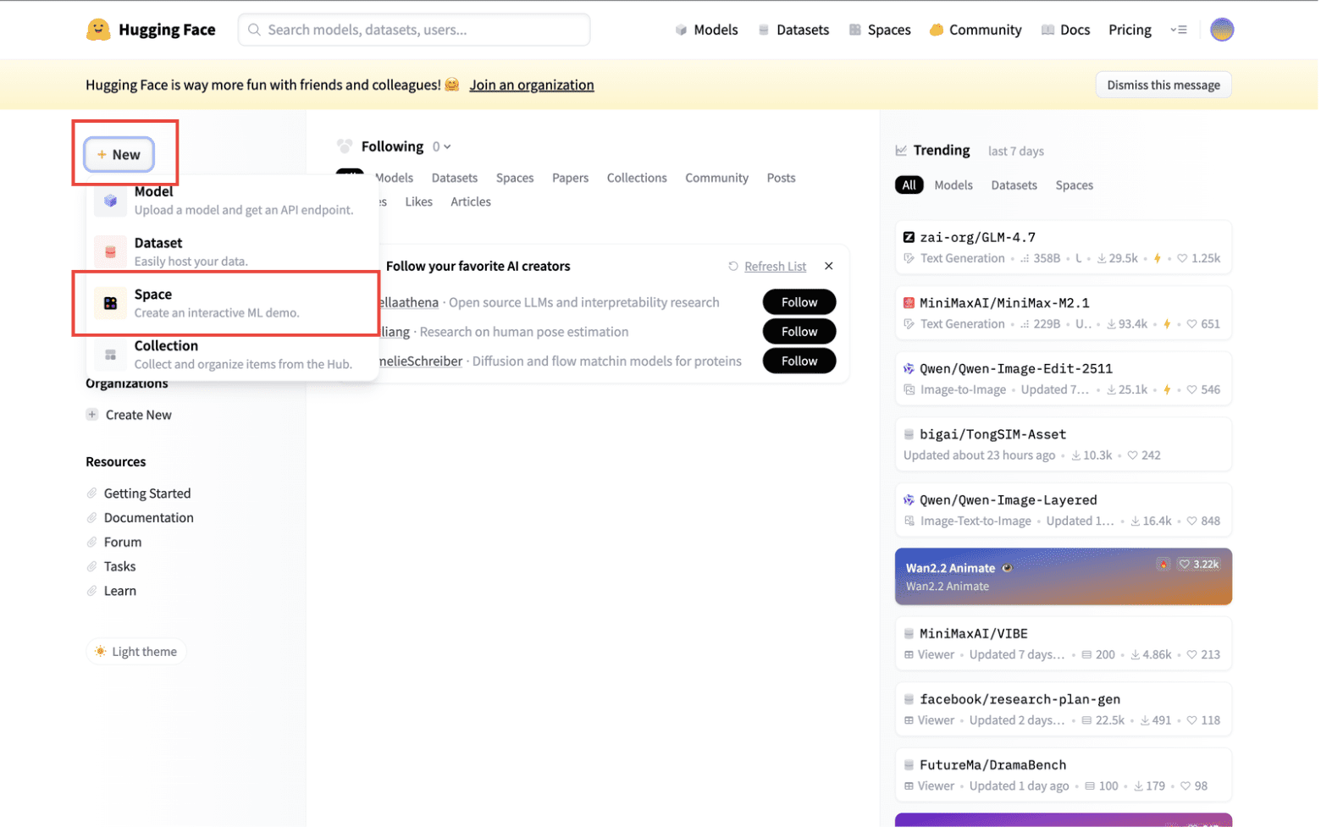Image resolution: width=1321 pixels, height=838 pixels.
Task: Select the All trending filter pill
Action: pyautogui.click(x=910, y=185)
